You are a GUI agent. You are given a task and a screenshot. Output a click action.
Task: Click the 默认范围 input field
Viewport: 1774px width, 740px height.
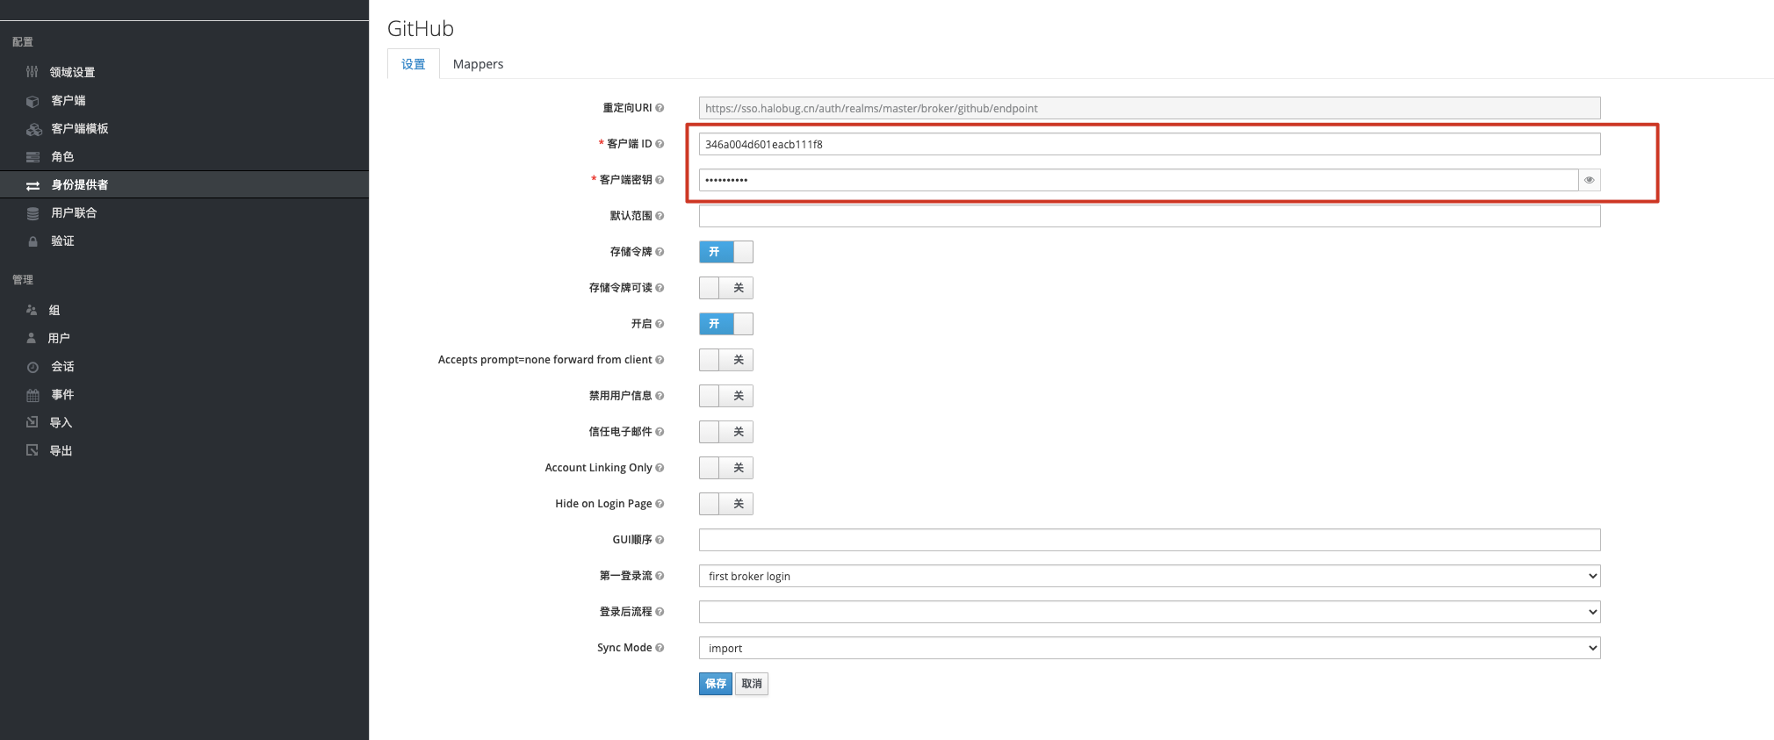point(1150,216)
